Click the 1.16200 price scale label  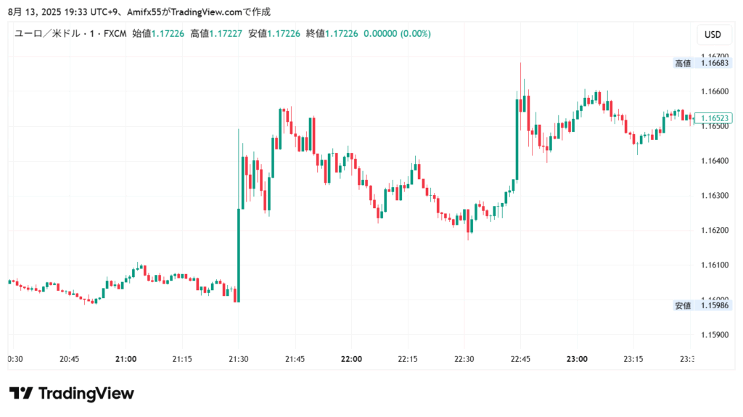point(714,230)
